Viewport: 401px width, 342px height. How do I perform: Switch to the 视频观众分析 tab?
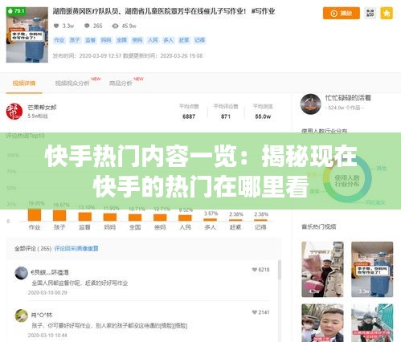click(72, 83)
